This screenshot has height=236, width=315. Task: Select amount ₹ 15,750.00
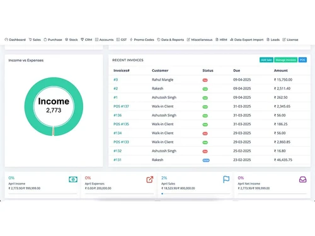(x=283, y=80)
